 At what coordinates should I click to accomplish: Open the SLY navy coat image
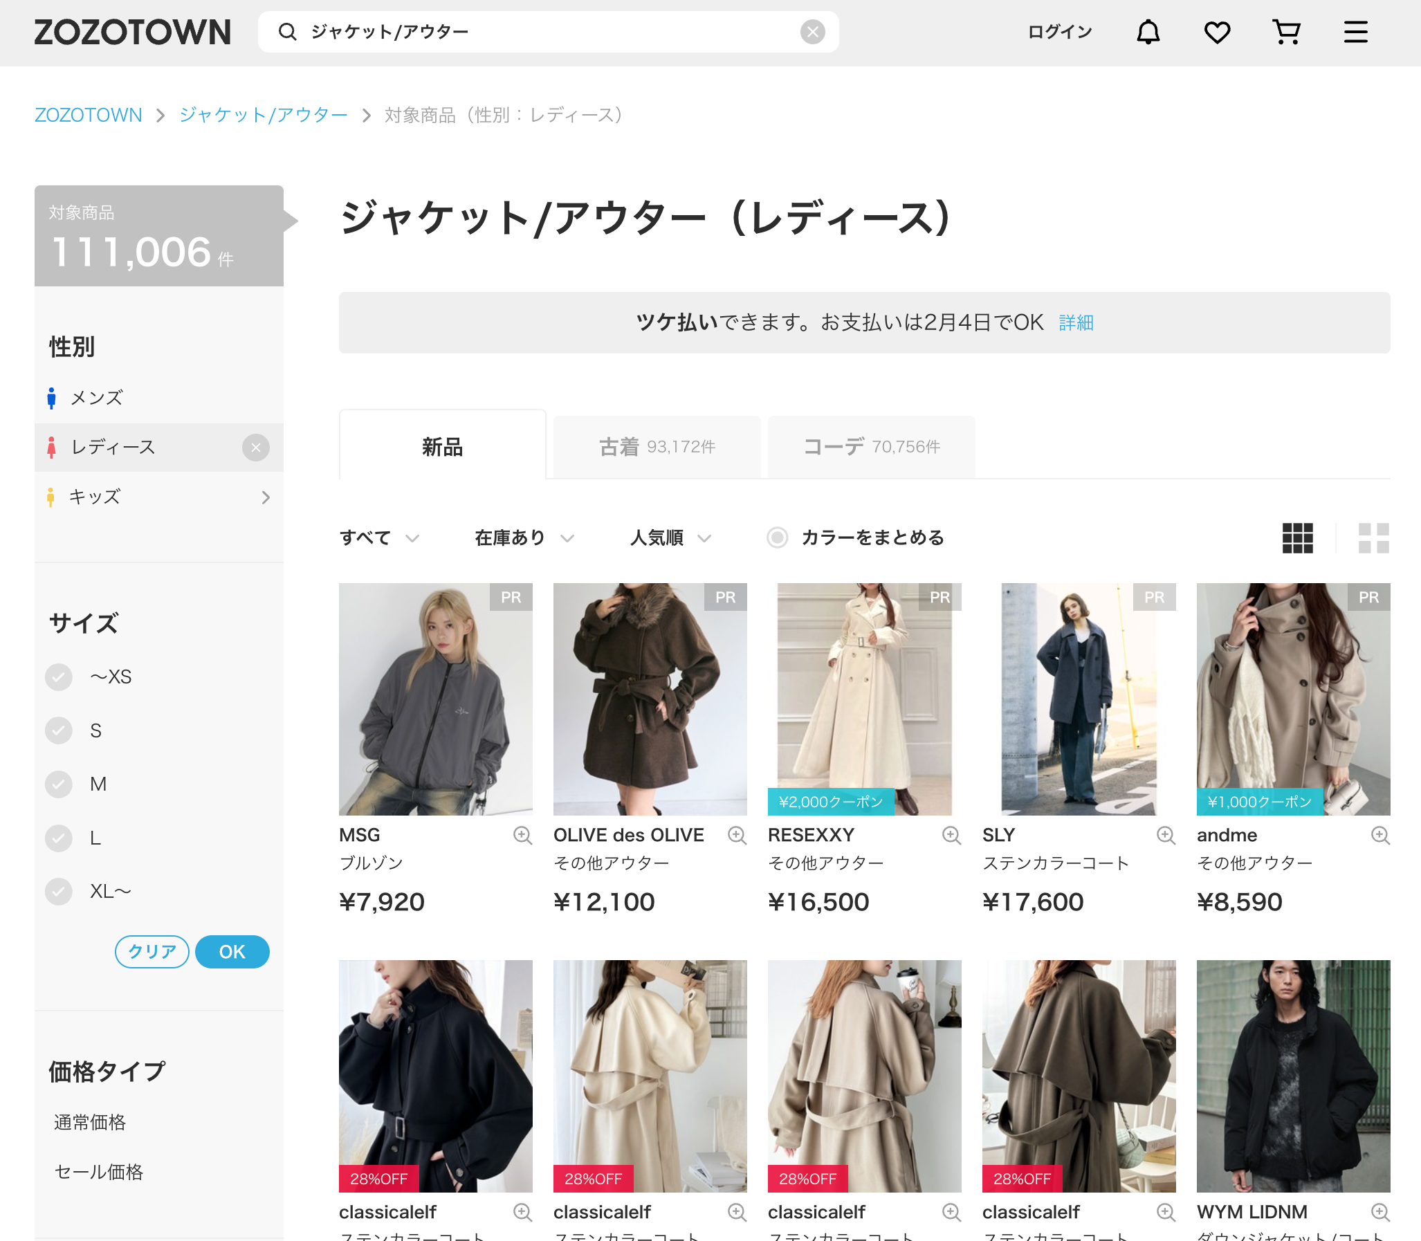click(x=1079, y=699)
